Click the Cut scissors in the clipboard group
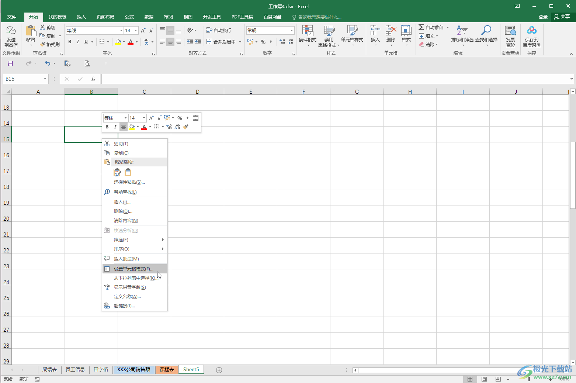This screenshot has width=576, height=383. (42, 27)
